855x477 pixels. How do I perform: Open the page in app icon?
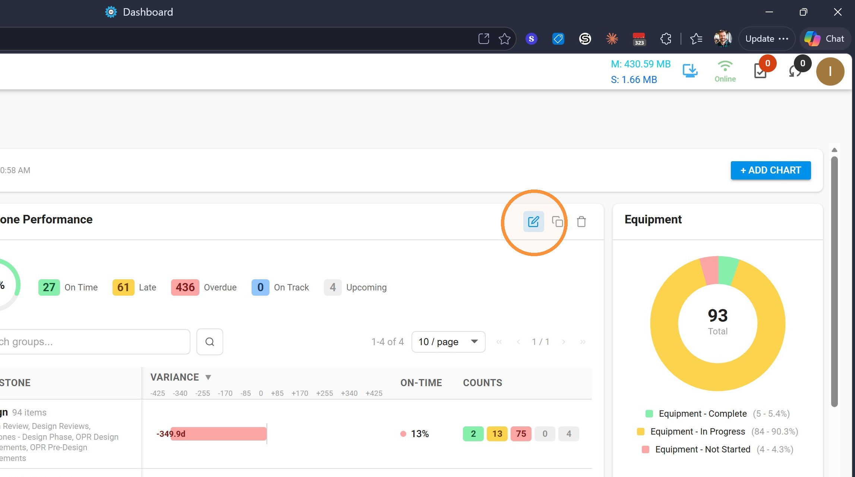coord(484,39)
